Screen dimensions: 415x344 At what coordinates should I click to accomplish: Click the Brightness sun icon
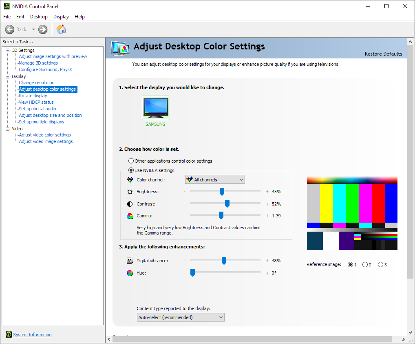click(x=130, y=192)
